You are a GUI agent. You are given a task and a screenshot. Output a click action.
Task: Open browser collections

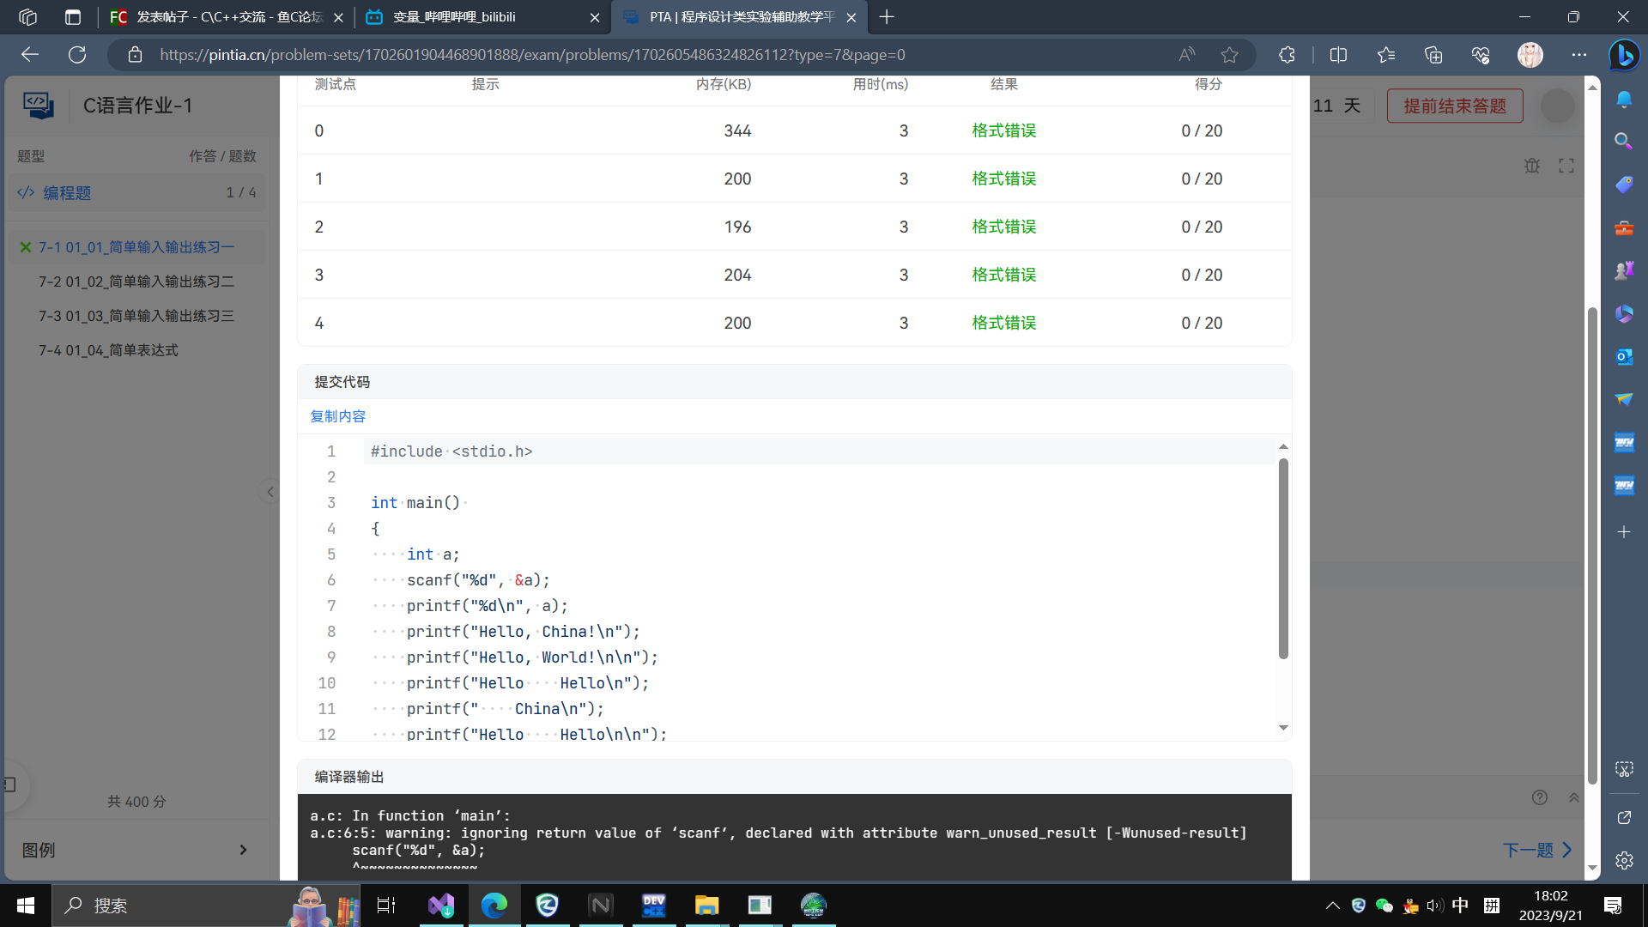1433,55
